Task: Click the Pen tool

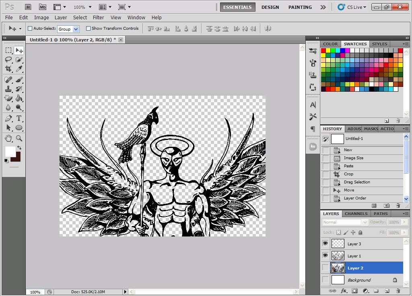Action: (8, 118)
